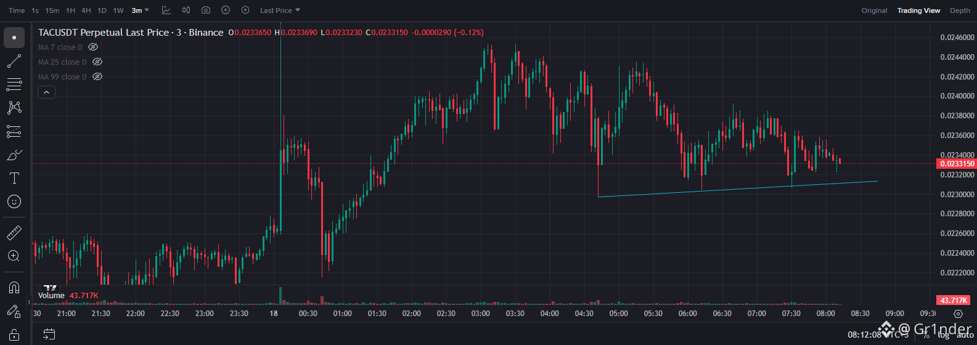Viewport: 977px width, 345px height.
Task: Toggle magnet mode for drawings
Action: point(14,288)
